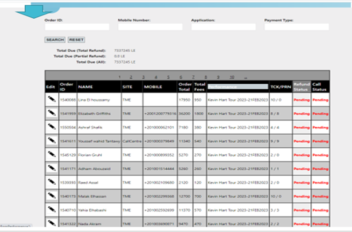Go to results page 8
Screen dimensions: 352x232
[206, 77]
